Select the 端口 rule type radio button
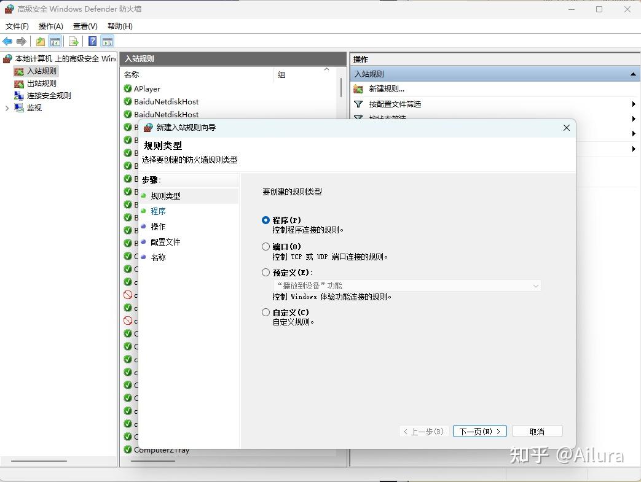Image resolution: width=641 pixels, height=482 pixels. (x=265, y=246)
